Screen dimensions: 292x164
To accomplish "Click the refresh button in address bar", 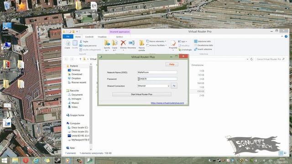I will click(251, 59).
